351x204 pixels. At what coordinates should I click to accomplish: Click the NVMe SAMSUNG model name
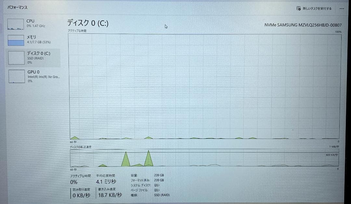tap(303, 25)
